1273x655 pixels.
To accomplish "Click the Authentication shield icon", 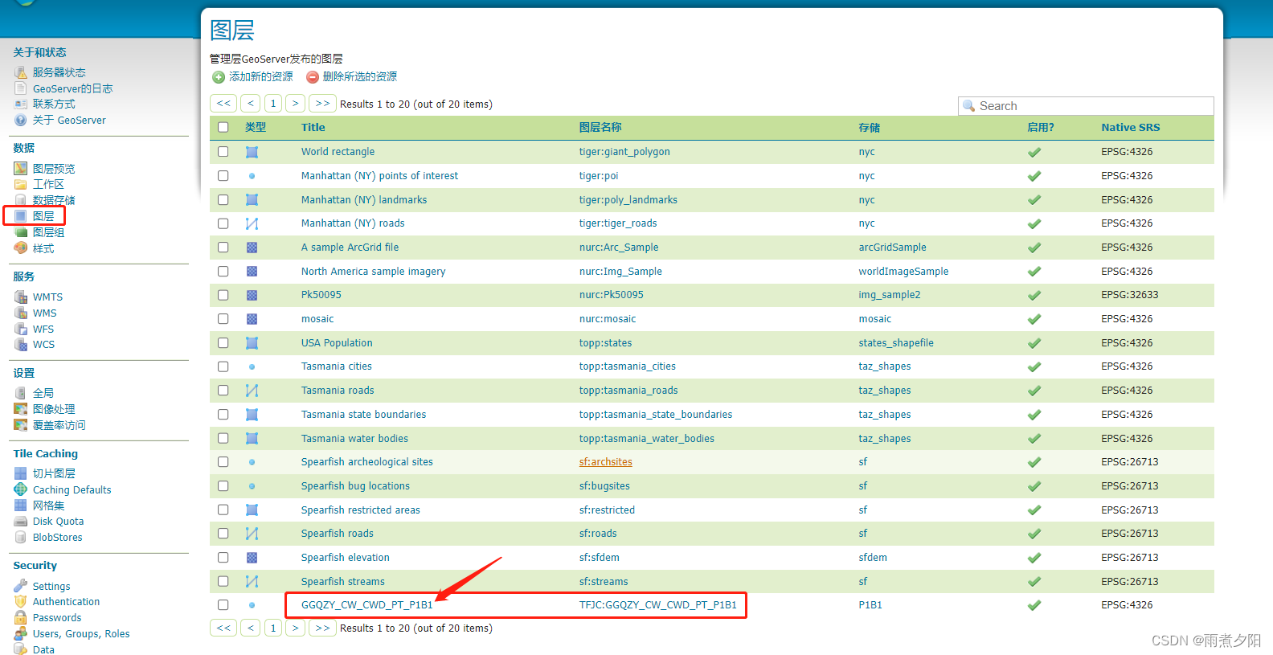I will pos(21,602).
